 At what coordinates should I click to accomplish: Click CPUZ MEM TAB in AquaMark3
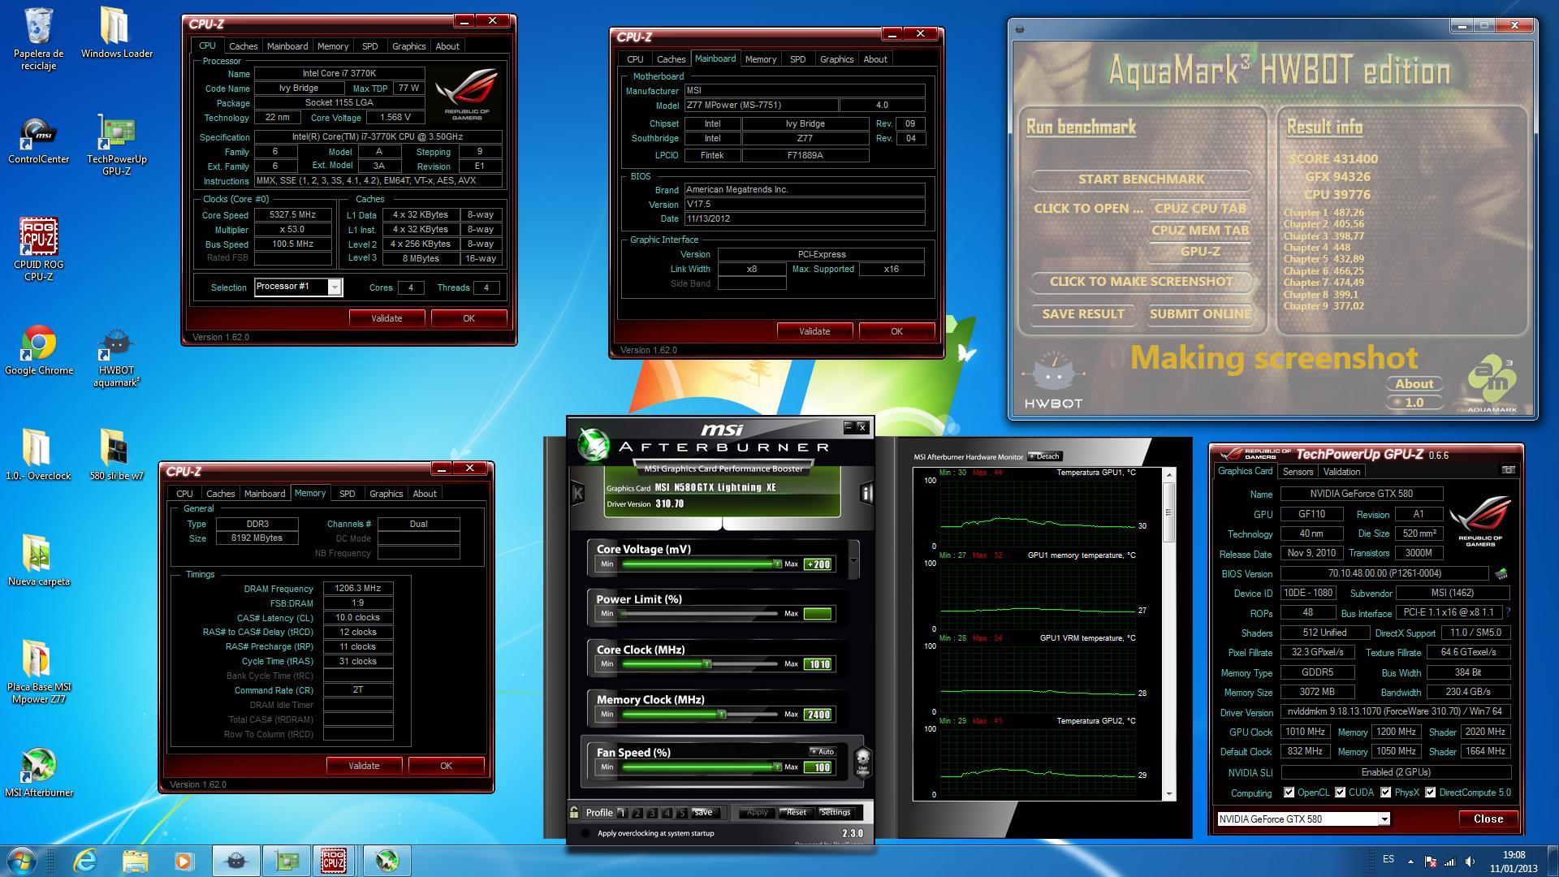pos(1200,231)
